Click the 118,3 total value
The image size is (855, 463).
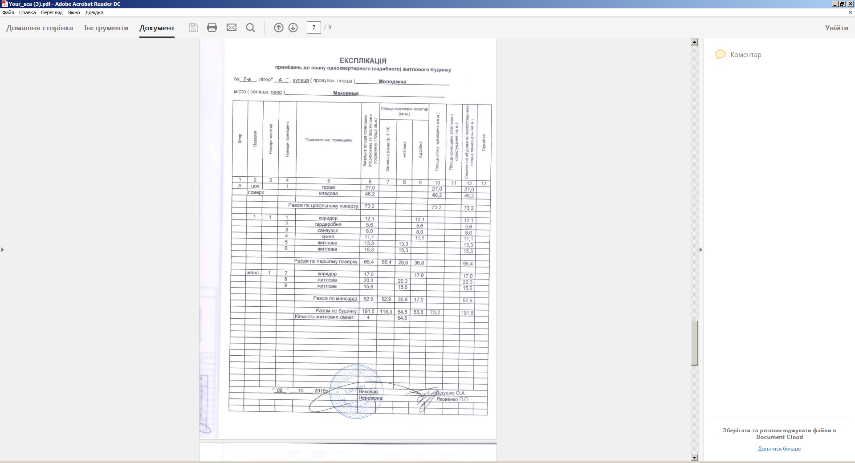click(386, 312)
